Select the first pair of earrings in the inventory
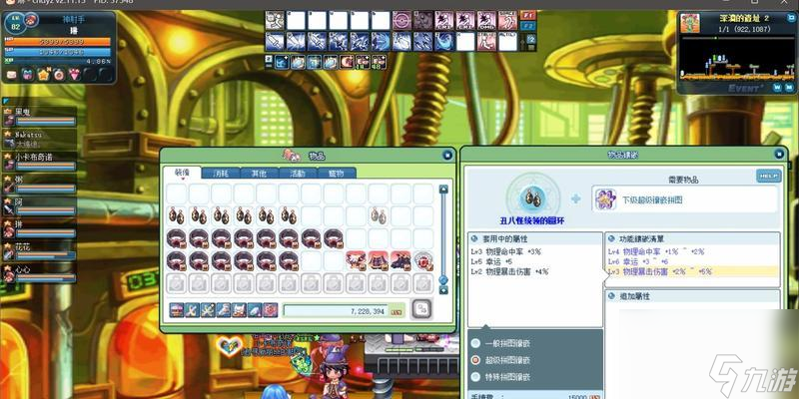Screen dimensions: 799x399 pyautogui.click(x=177, y=215)
